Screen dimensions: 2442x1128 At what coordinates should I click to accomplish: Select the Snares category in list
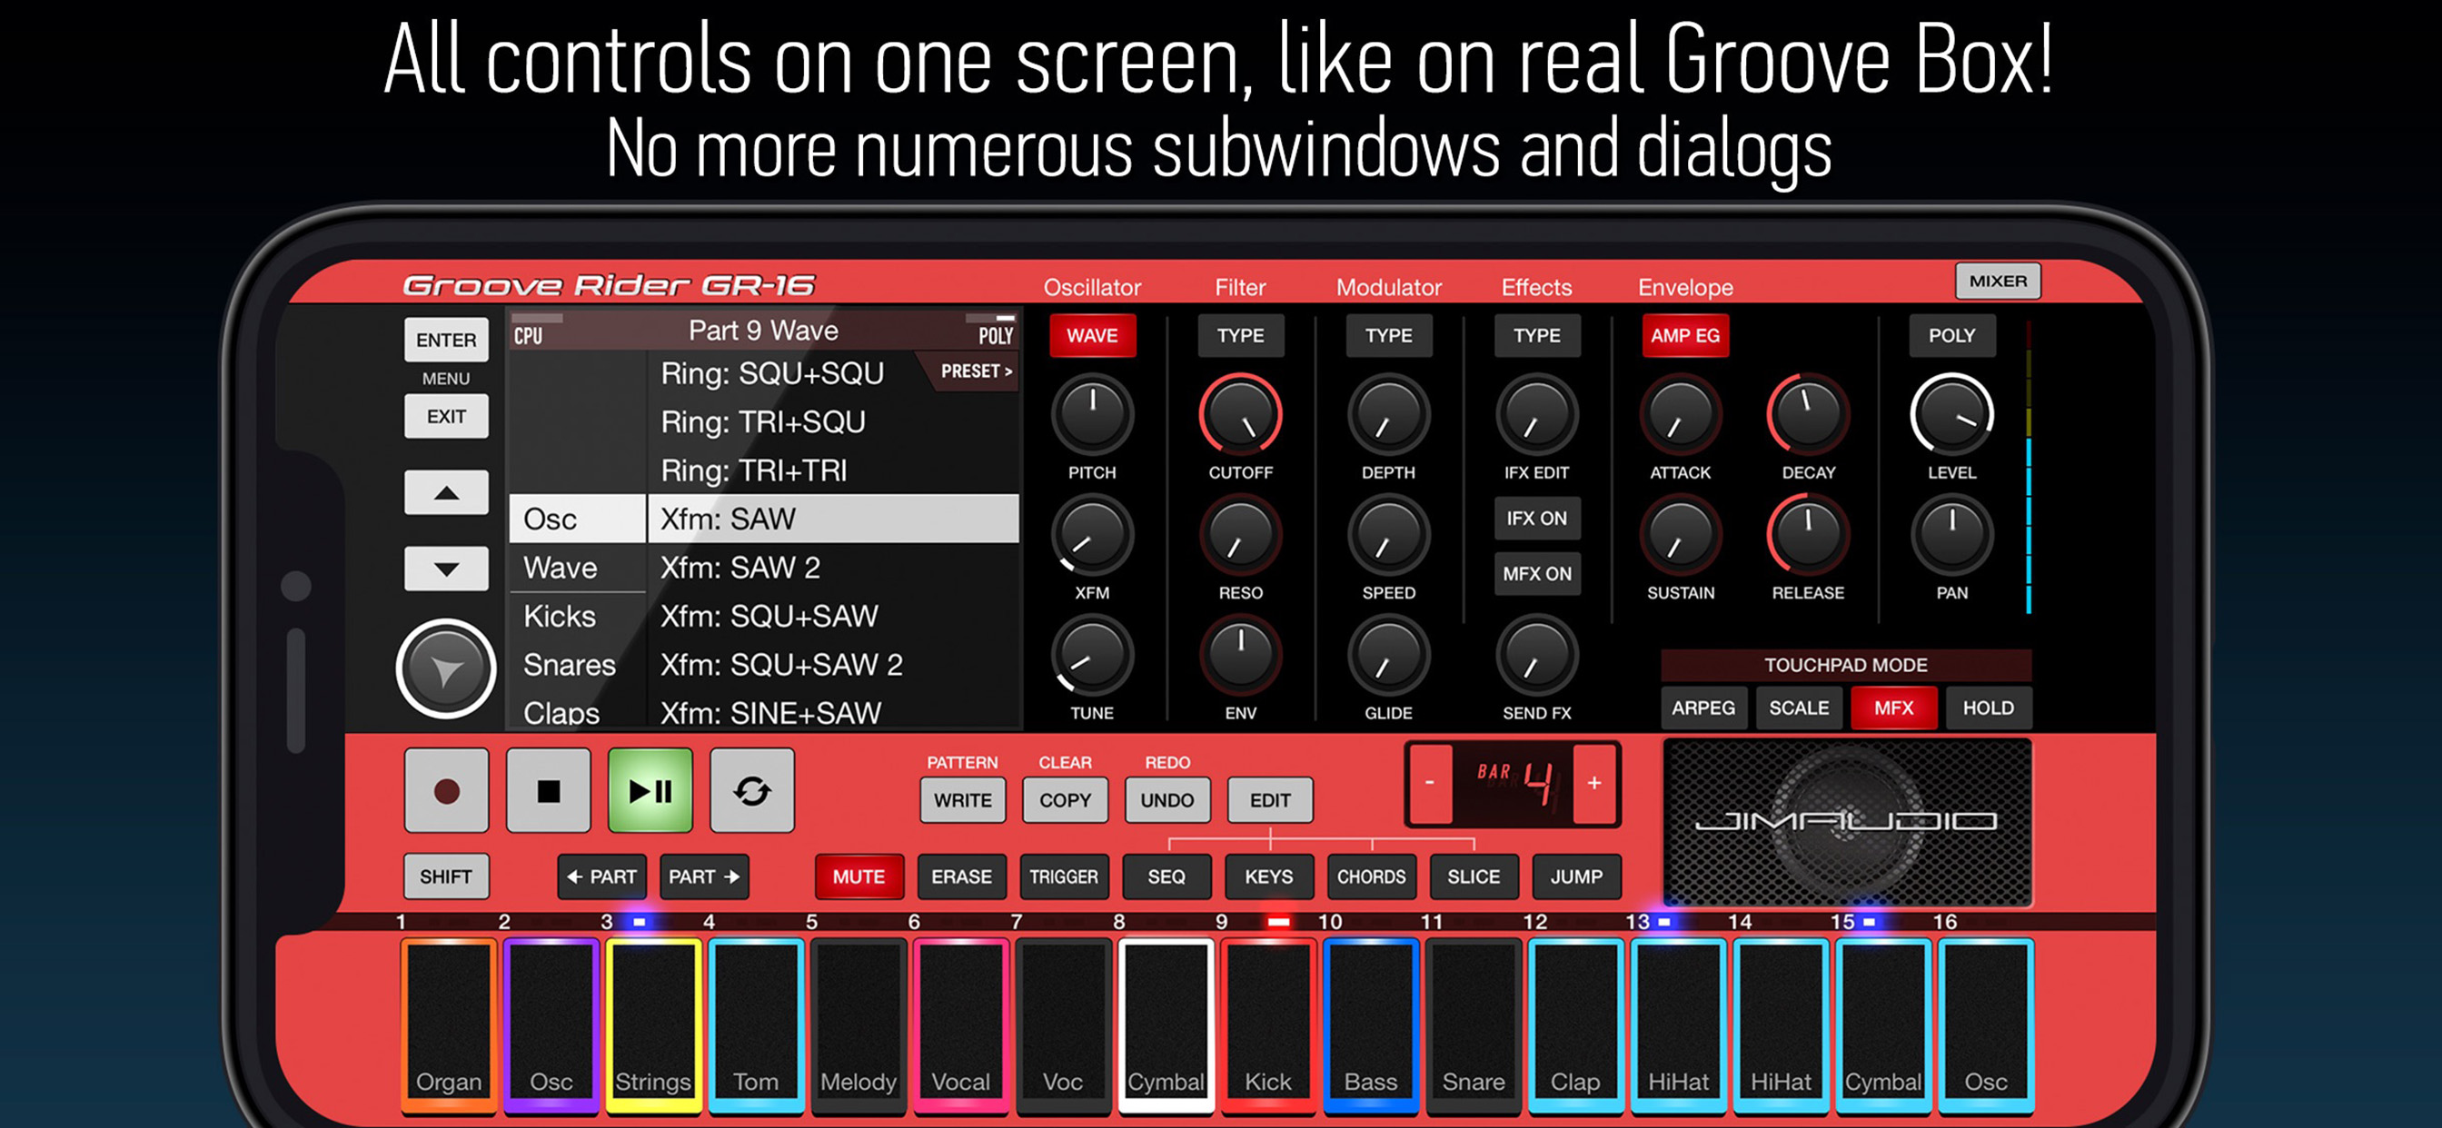(577, 665)
